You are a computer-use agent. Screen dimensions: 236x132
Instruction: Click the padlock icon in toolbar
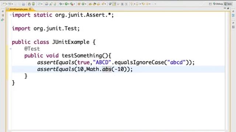pos(29,4)
